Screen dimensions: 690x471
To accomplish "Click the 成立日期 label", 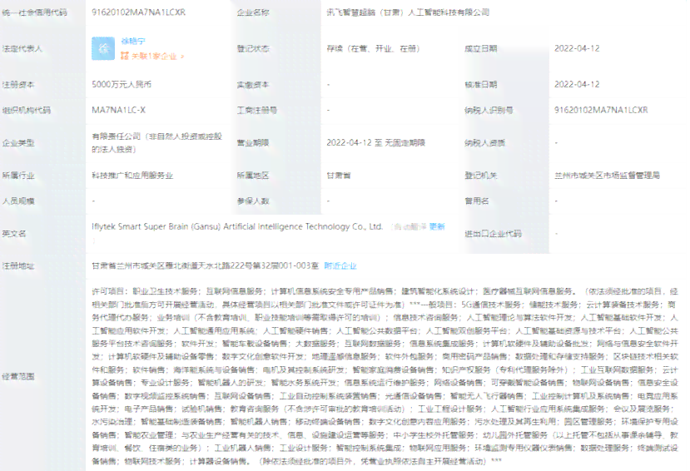I will 481,48.
